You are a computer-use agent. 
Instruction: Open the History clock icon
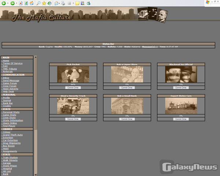[x=49, y=3]
